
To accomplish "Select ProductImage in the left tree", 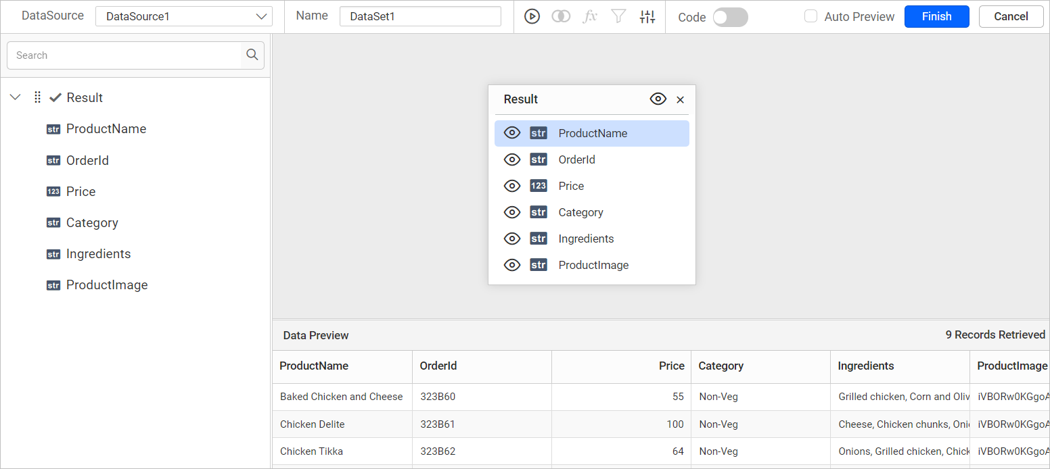I will [107, 285].
